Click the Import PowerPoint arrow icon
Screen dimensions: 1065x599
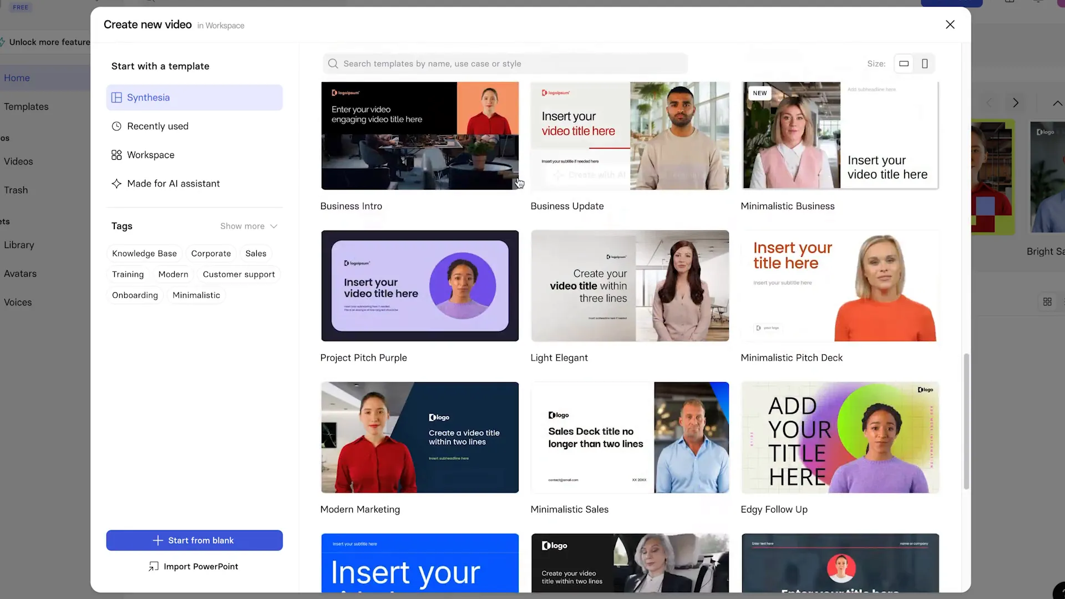coord(154,566)
